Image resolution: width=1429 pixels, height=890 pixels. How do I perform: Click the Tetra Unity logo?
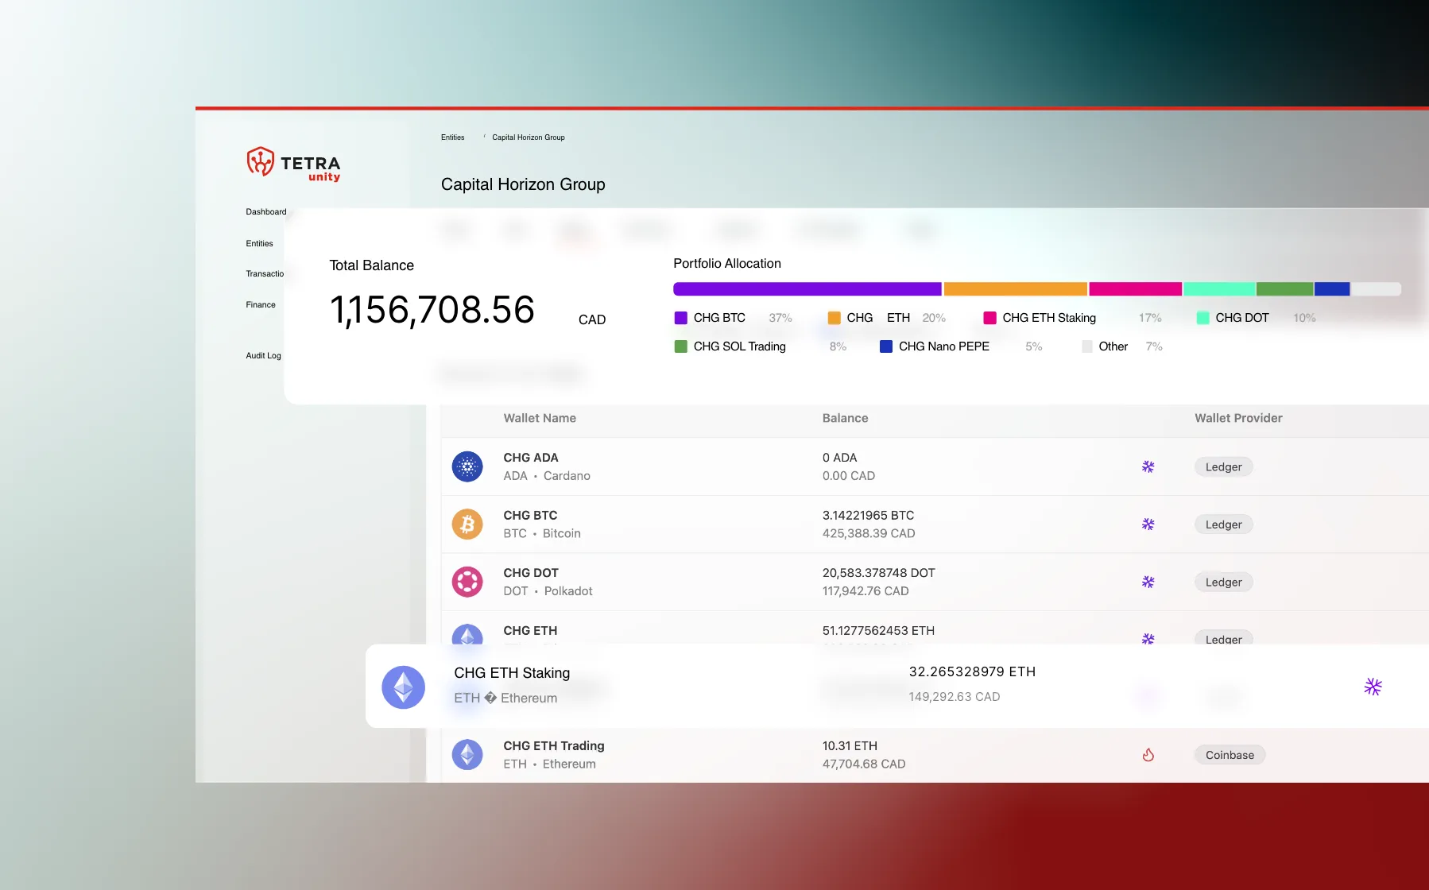pyautogui.click(x=293, y=164)
